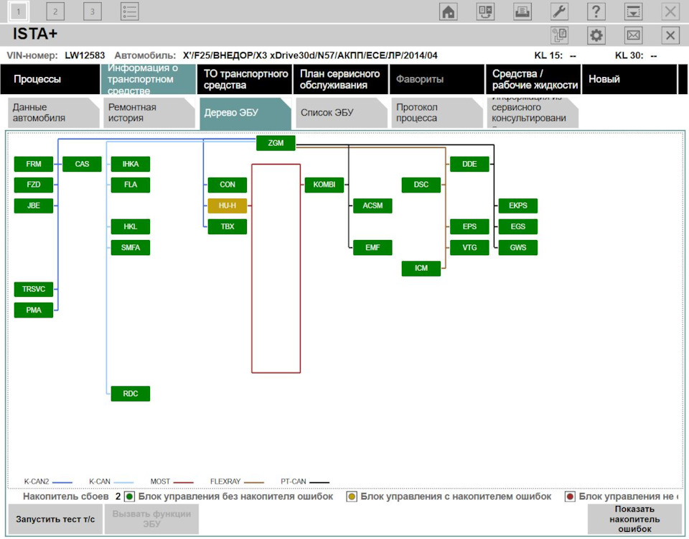Viewport: 689px width, 539px height.
Task: Select the EPS control unit
Action: (x=469, y=226)
